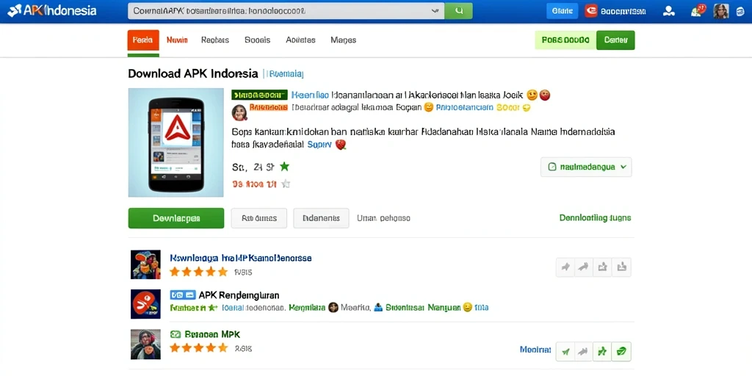752x376 pixels.
Task: Click the Indanenis button
Action: click(x=322, y=218)
